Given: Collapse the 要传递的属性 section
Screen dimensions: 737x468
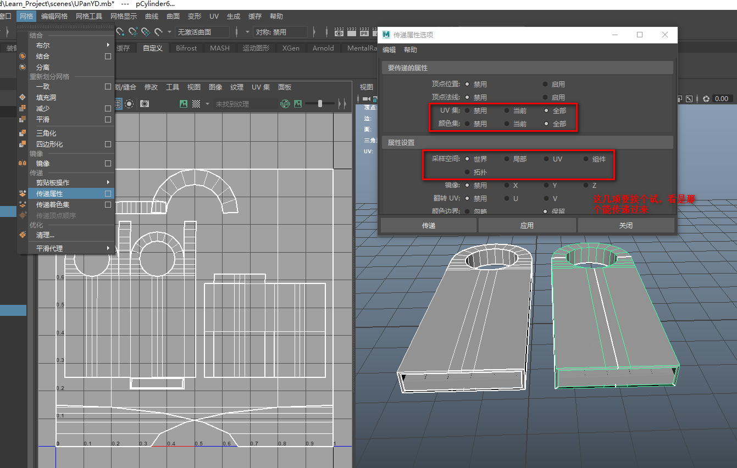Looking at the screenshot, I should 528,68.
